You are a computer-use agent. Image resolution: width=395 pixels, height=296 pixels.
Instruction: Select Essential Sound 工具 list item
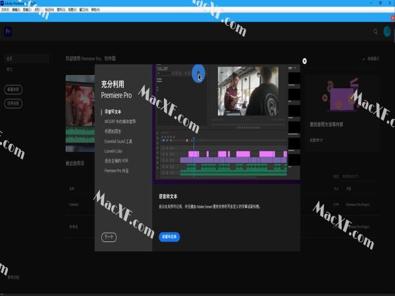tap(118, 141)
